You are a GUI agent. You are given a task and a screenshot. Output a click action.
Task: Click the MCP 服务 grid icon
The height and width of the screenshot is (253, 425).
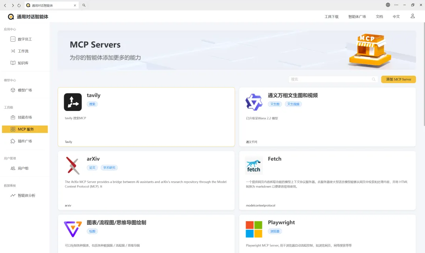coord(13,129)
